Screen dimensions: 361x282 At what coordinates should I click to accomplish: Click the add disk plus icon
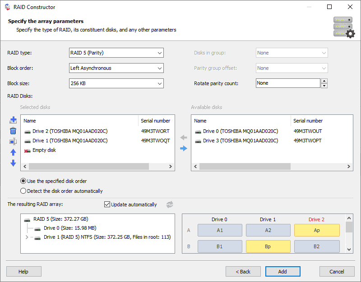[x=13, y=120]
